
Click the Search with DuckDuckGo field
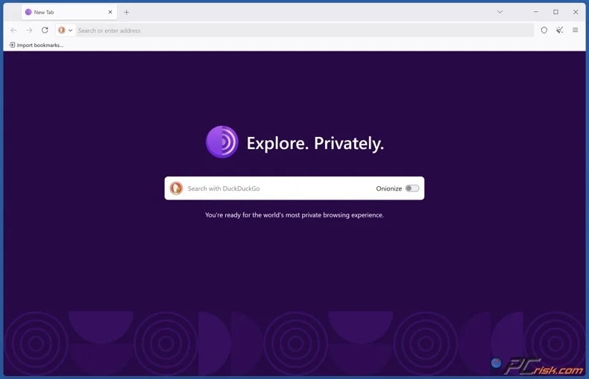[x=276, y=188]
